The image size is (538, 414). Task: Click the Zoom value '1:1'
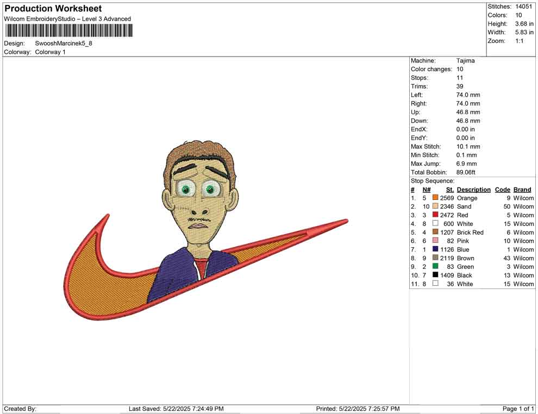[x=520, y=41]
